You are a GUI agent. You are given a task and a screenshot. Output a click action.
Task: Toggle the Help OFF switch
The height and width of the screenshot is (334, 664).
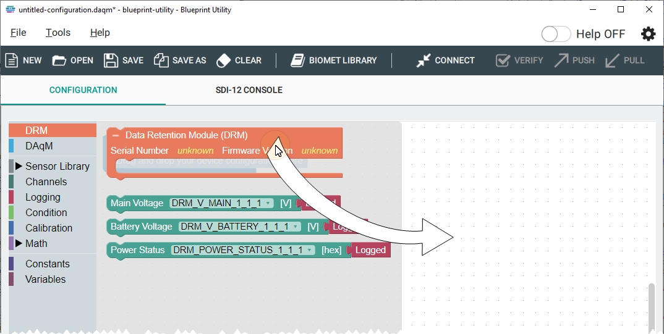click(556, 34)
